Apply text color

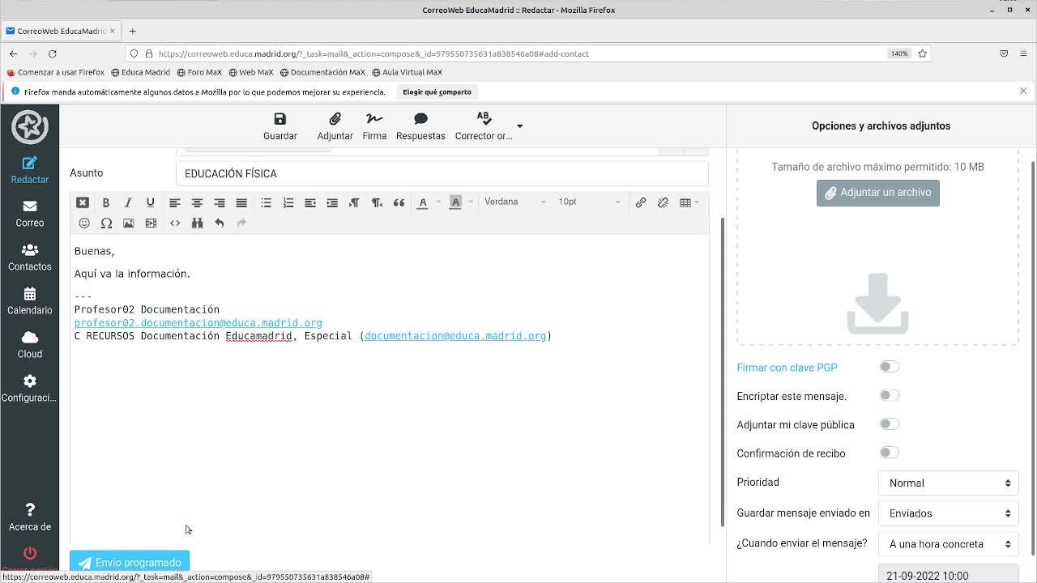point(422,202)
